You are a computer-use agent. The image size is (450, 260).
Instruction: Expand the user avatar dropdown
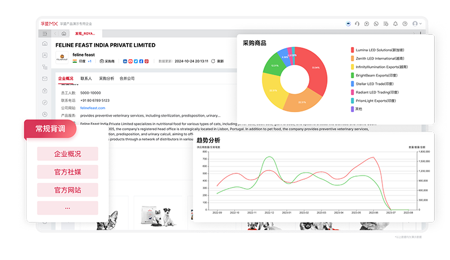click(417, 24)
